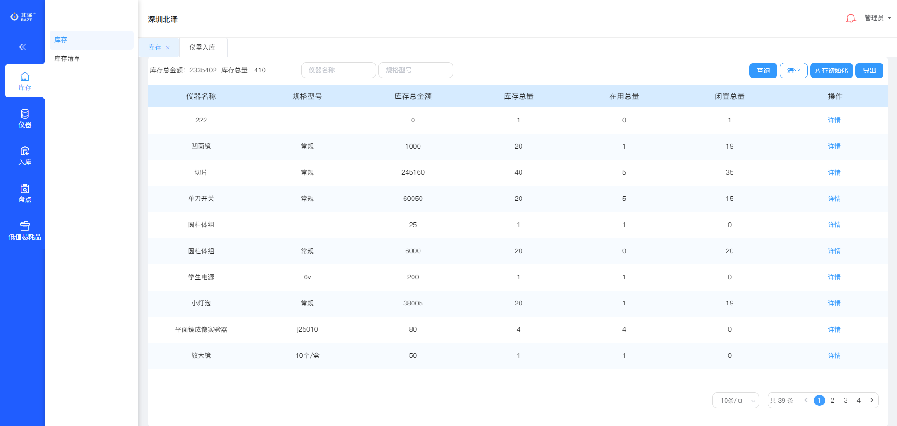Click the 查询 search button

coord(763,71)
